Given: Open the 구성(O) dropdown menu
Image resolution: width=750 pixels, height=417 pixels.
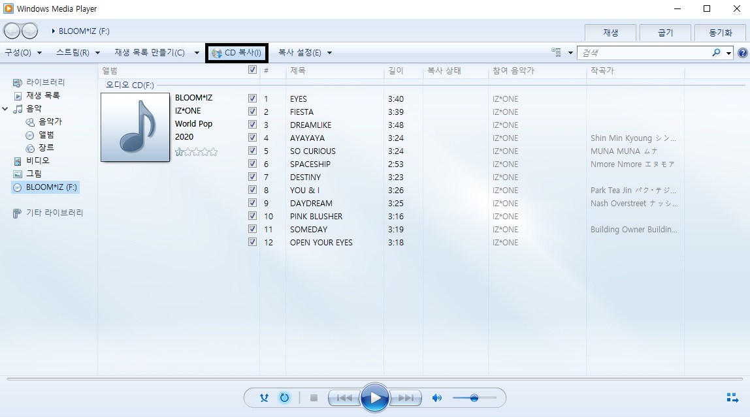Looking at the screenshot, I should tap(23, 53).
